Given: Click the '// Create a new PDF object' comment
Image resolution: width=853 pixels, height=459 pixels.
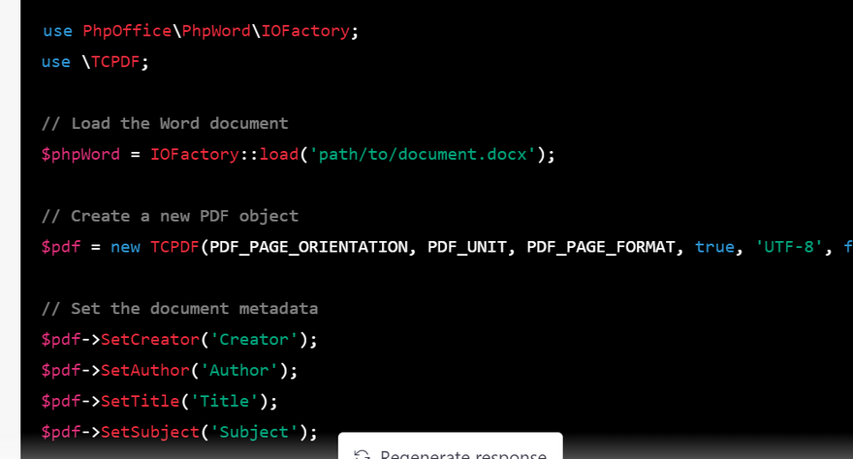Looking at the screenshot, I should (x=170, y=216).
